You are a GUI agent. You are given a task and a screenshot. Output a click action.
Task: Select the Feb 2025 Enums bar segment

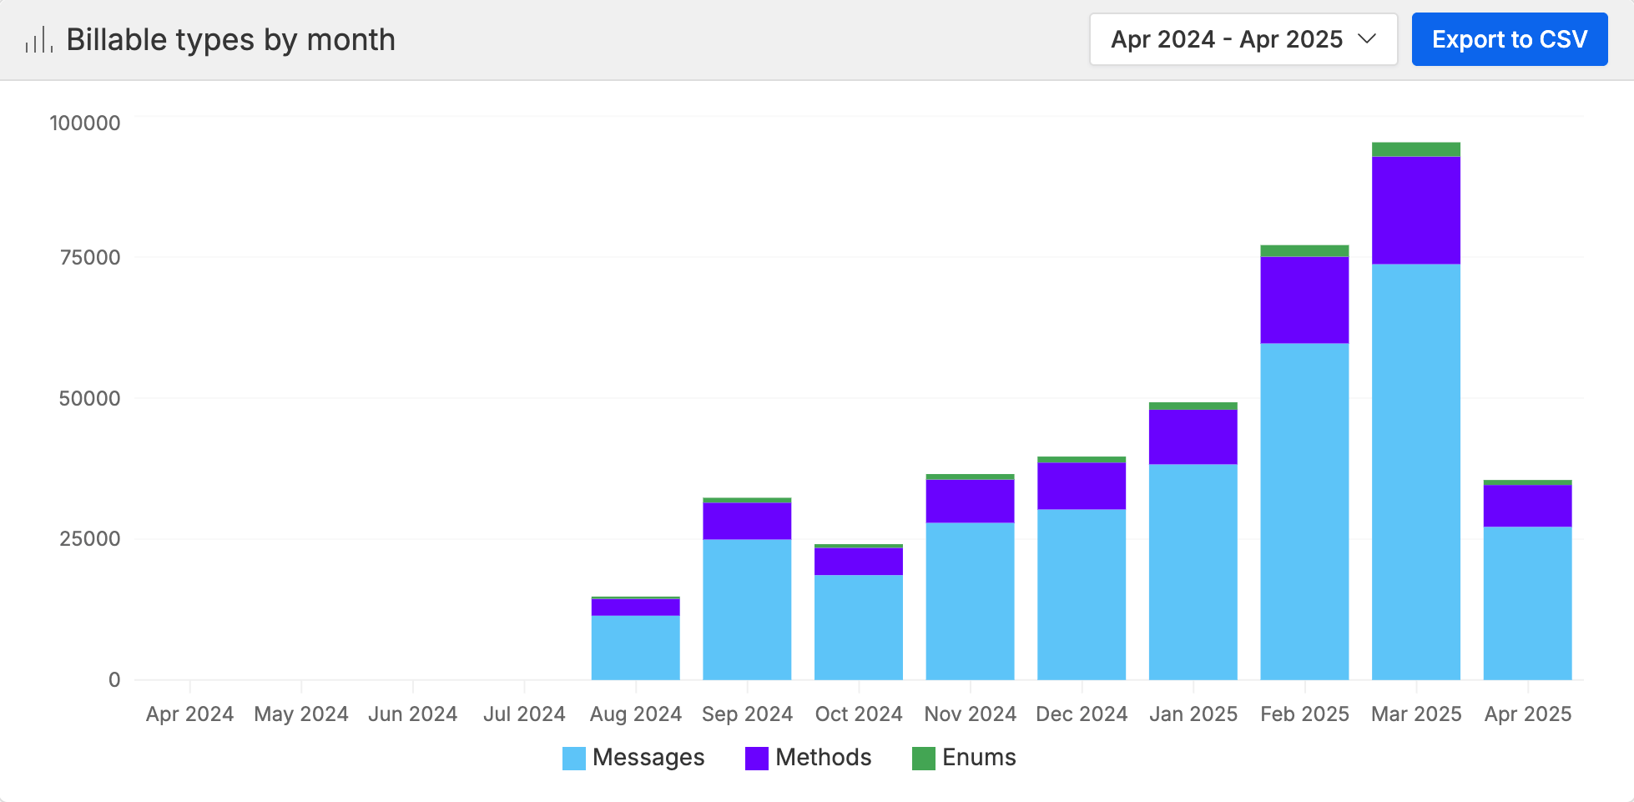[1304, 251]
